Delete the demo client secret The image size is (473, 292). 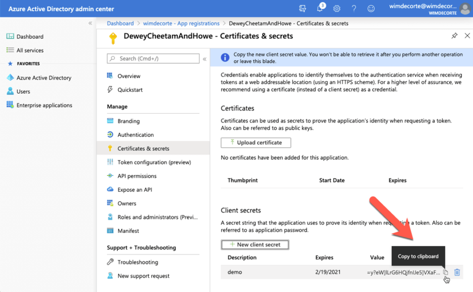click(457, 273)
